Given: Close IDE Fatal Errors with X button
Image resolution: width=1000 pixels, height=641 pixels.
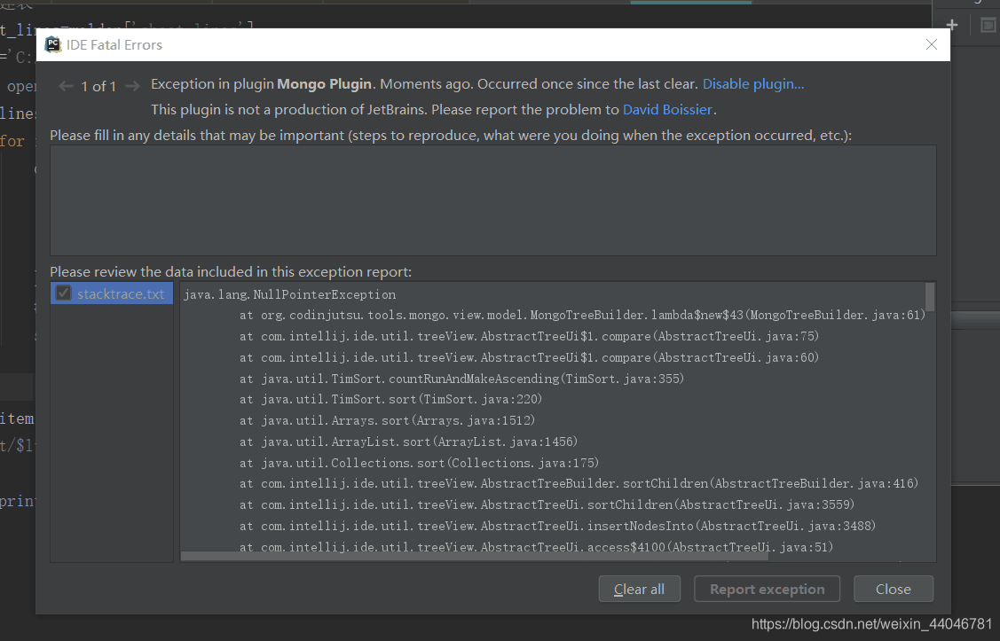Looking at the screenshot, I should pos(931,44).
